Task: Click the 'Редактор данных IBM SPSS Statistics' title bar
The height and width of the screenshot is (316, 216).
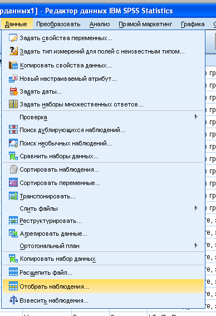Action: [109, 11]
